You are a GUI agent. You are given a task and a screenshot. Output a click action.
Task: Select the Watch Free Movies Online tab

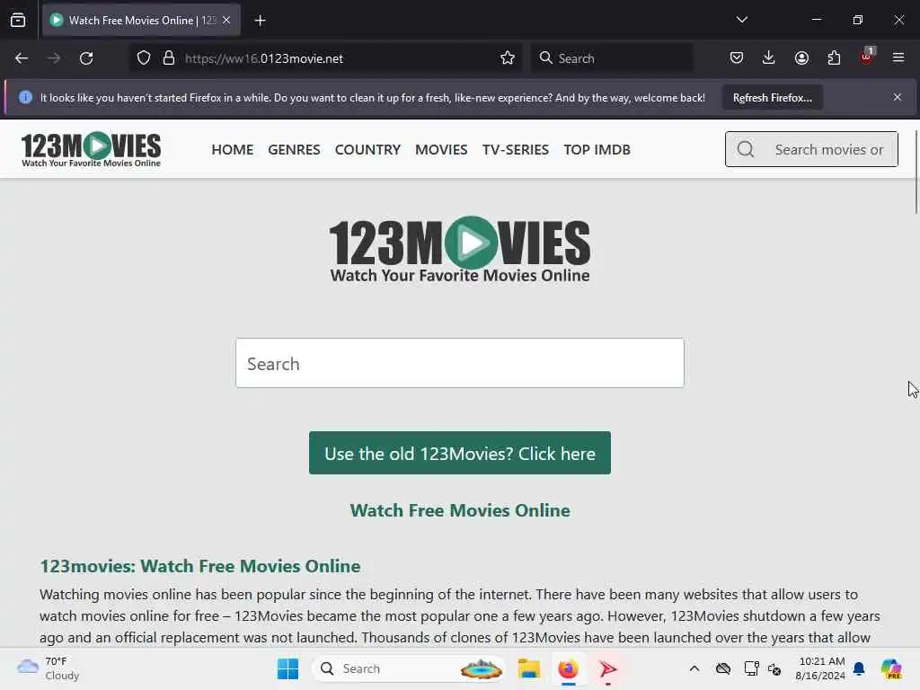pyautogui.click(x=141, y=21)
